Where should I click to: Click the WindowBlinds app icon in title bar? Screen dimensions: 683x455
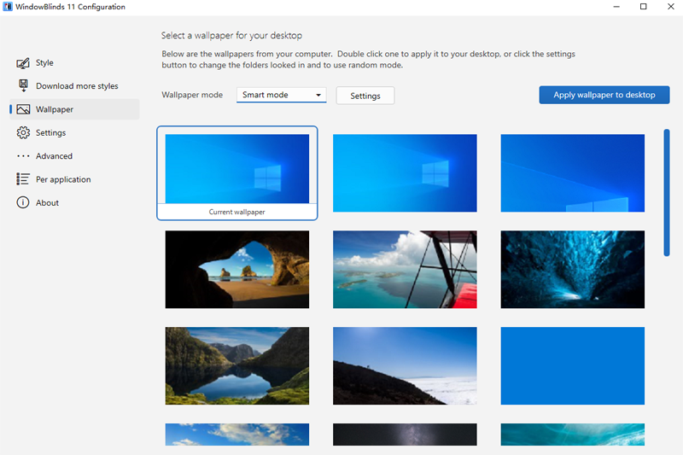click(8, 8)
